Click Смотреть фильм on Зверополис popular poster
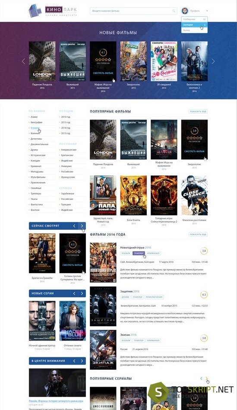 [194, 151]
